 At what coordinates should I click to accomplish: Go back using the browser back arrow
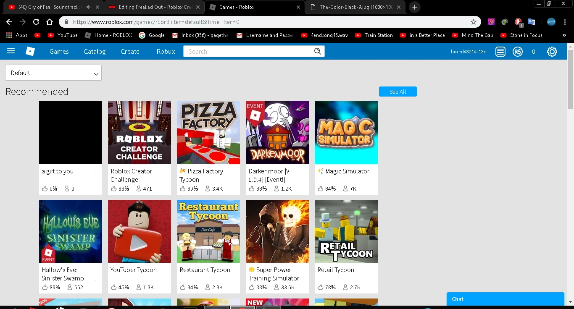pos(9,22)
